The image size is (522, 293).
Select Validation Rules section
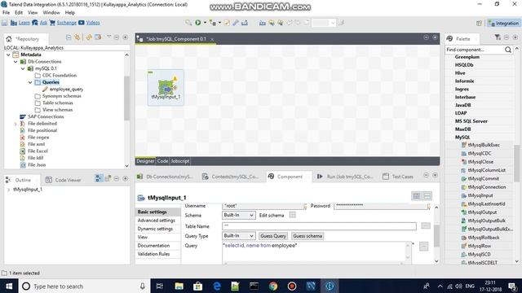pyautogui.click(x=153, y=254)
